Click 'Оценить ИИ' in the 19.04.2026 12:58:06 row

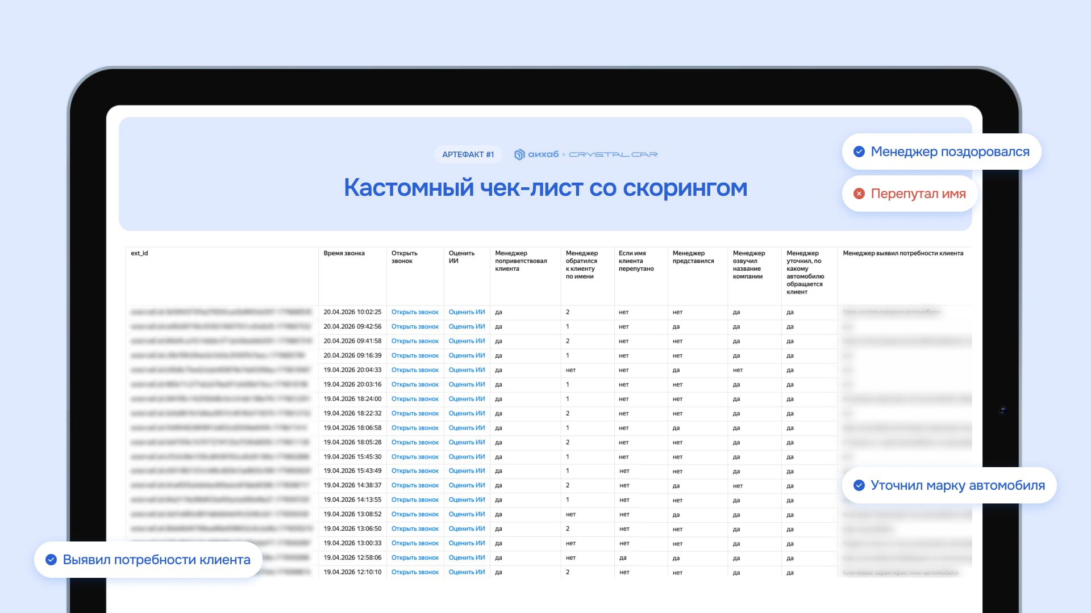[467, 558]
